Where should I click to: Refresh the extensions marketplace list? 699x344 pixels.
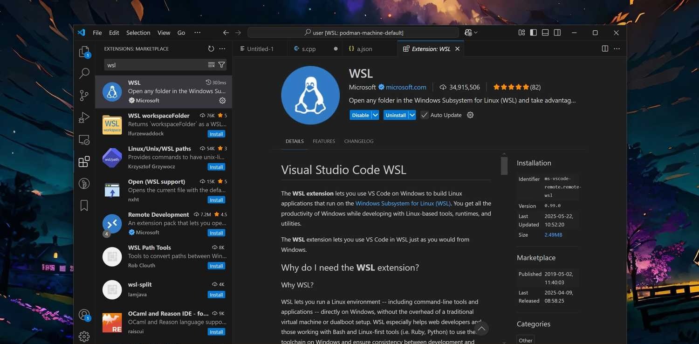tap(211, 48)
